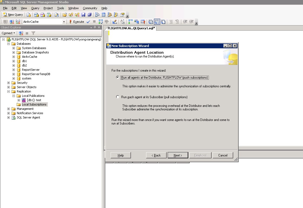
Task: Click the Next button in wizard
Action: (x=178, y=155)
